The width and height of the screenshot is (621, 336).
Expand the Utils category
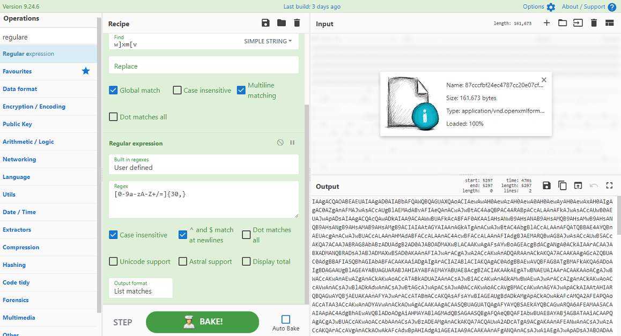pos(48,195)
